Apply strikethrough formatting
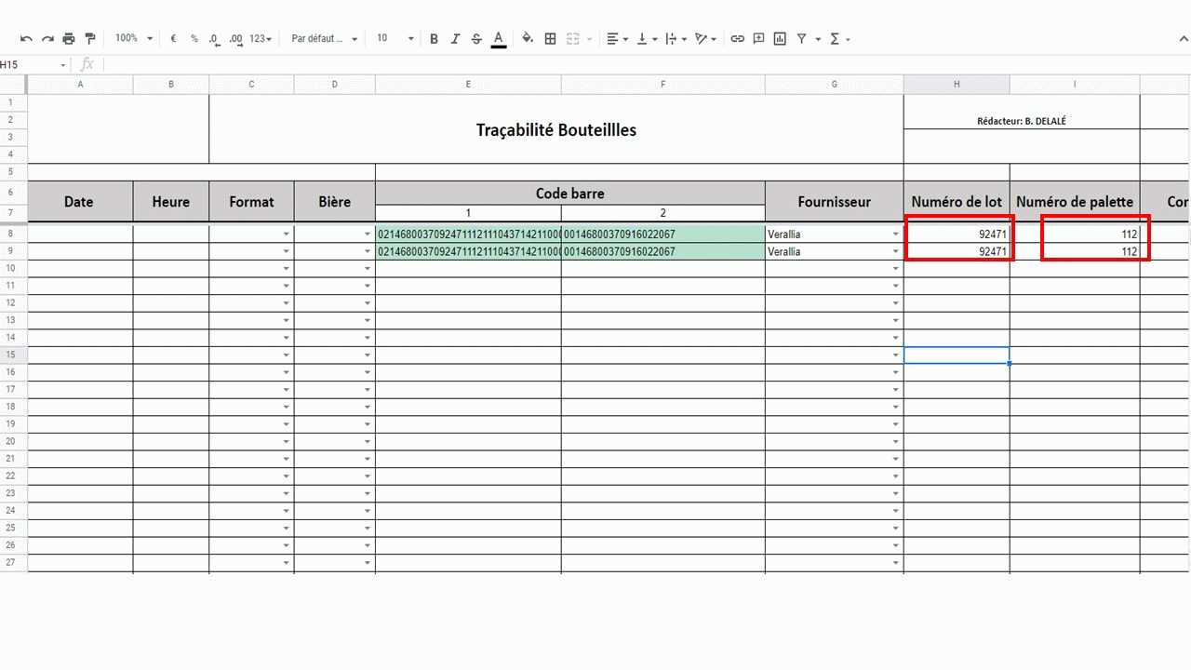The height and width of the screenshot is (670, 1191). point(476,39)
